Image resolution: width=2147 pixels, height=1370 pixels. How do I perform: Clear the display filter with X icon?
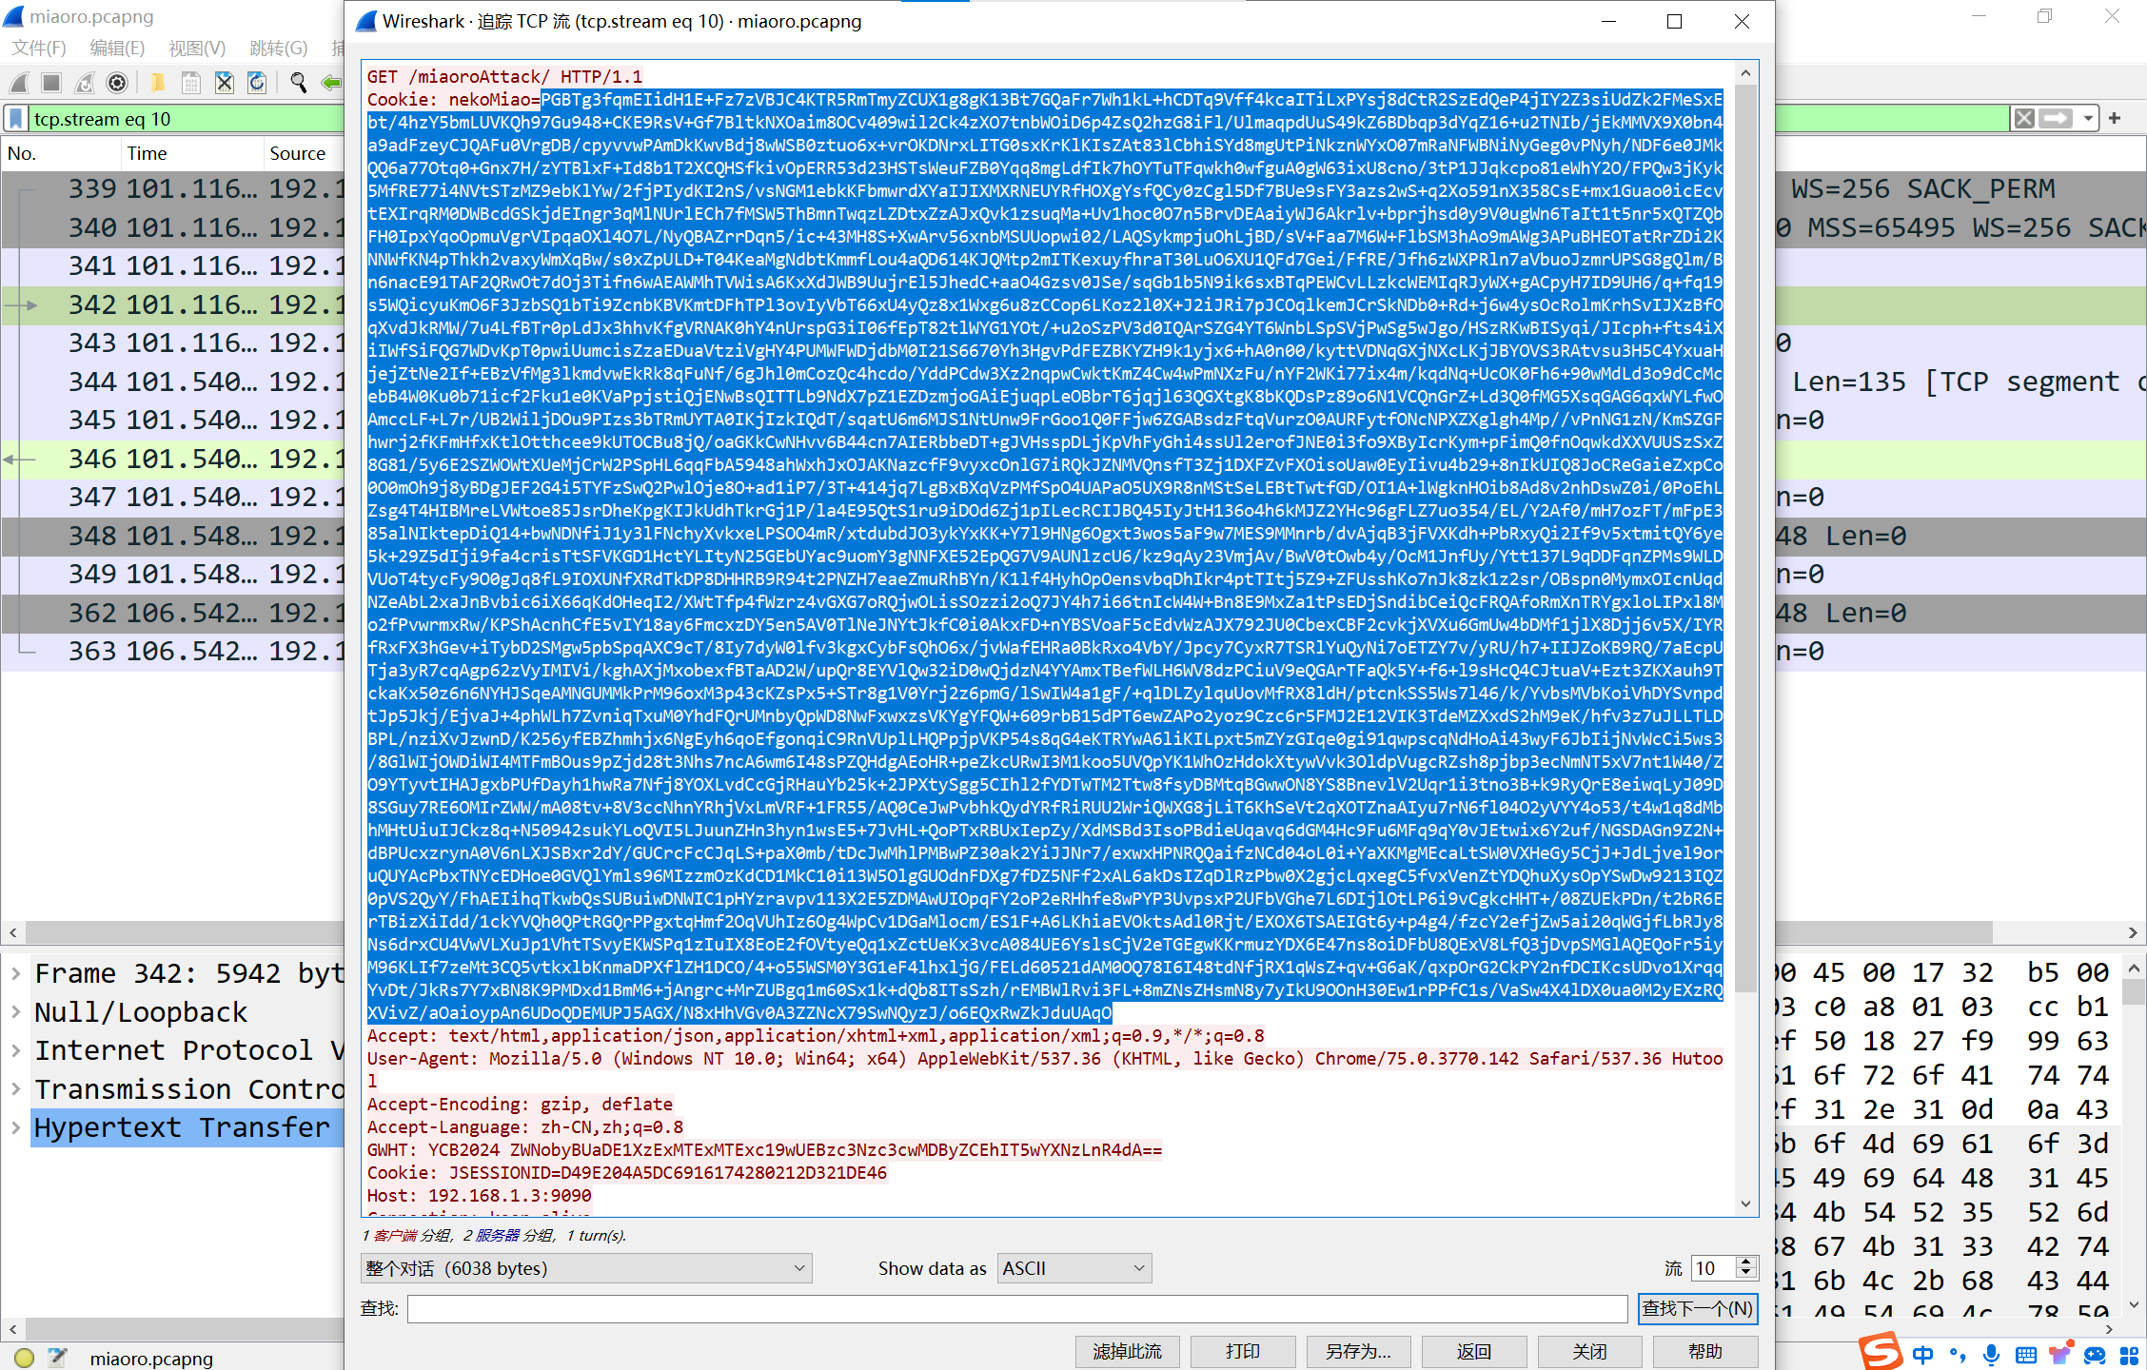2024,119
